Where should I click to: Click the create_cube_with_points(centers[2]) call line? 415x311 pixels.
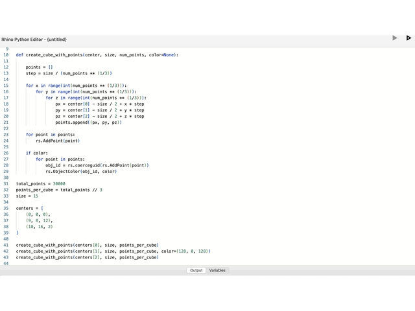coord(88,257)
